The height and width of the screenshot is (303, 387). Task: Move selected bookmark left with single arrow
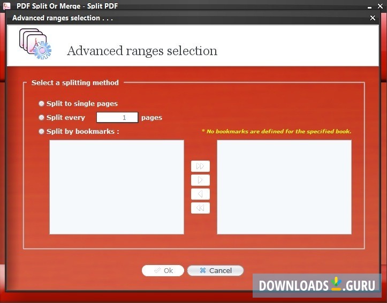point(200,194)
